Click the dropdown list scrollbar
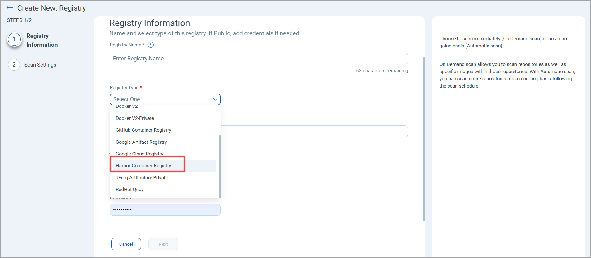Image resolution: width=591 pixels, height=258 pixels. point(220,166)
